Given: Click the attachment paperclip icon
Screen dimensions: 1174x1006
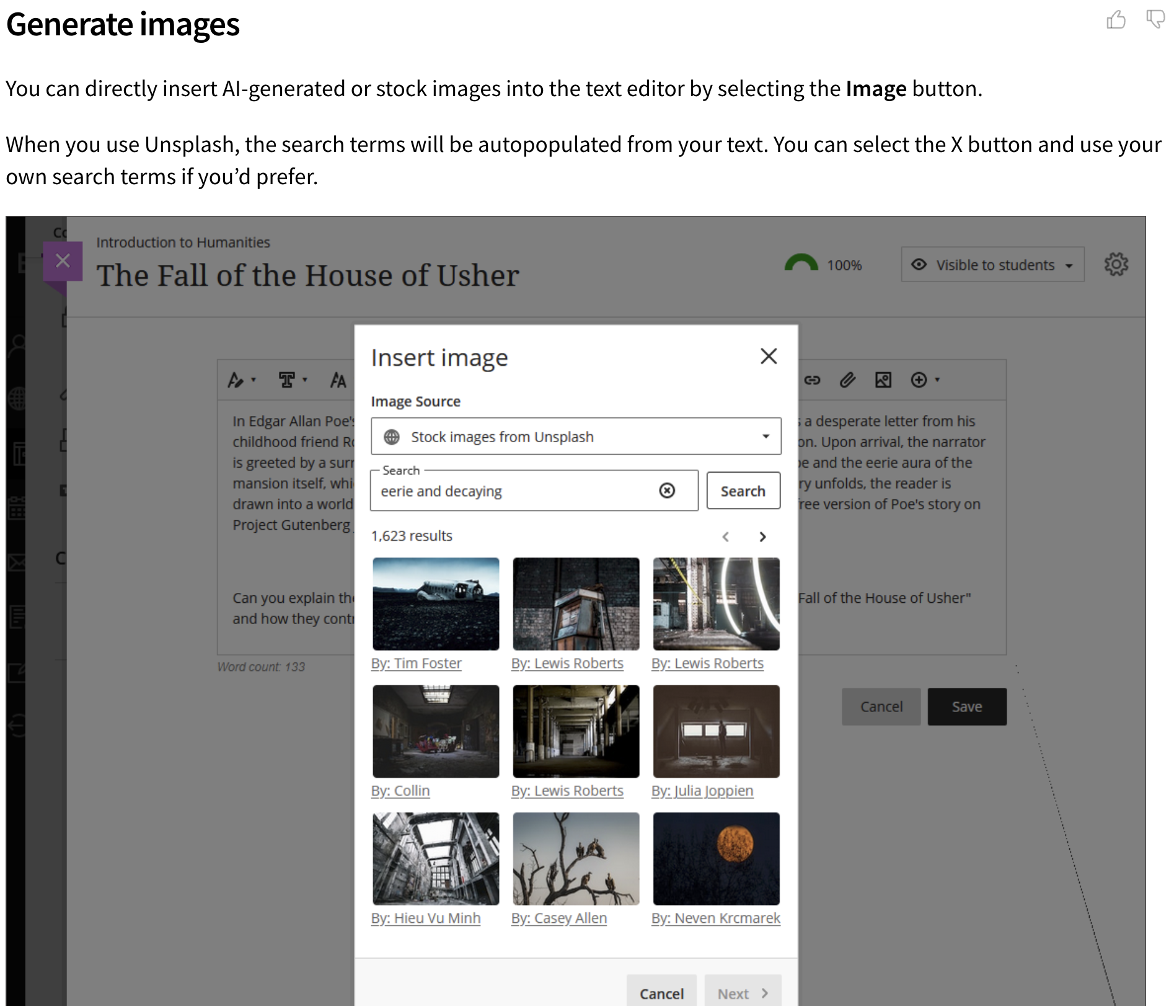Looking at the screenshot, I should point(847,380).
